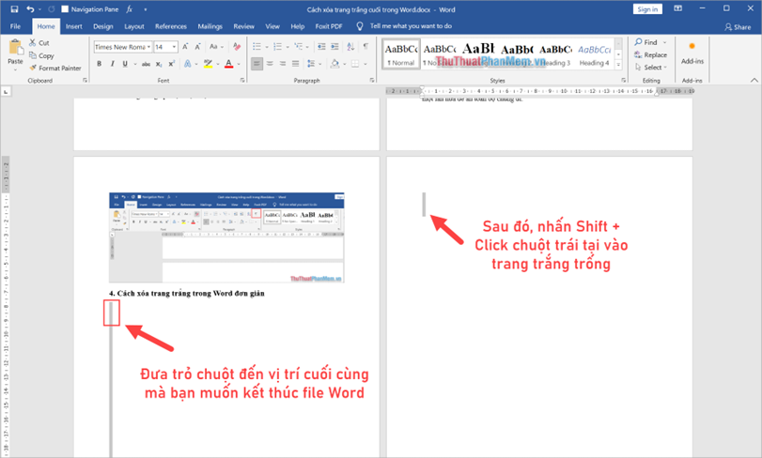Justify paragraph text

point(295,64)
